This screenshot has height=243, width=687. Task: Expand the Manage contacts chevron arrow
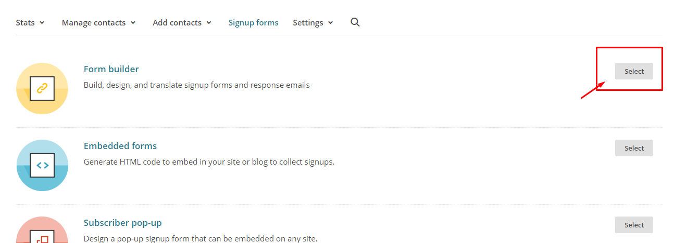133,23
